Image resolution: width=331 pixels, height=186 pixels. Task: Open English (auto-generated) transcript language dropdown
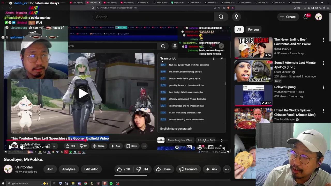pyautogui.click(x=176, y=129)
